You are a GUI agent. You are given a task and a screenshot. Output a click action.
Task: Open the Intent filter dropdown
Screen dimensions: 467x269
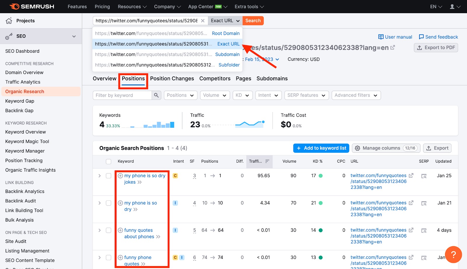pyautogui.click(x=268, y=95)
